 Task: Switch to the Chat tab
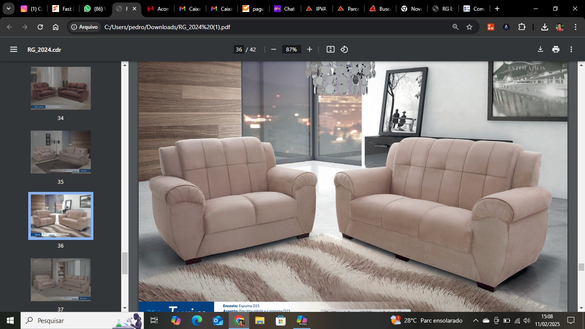click(285, 9)
